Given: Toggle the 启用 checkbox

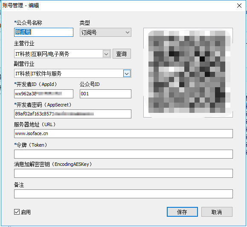Looking at the screenshot, I should [17, 212].
